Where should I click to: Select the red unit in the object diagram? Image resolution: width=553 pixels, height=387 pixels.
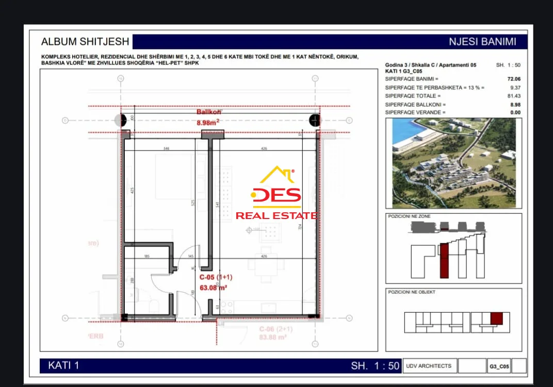click(x=497, y=318)
